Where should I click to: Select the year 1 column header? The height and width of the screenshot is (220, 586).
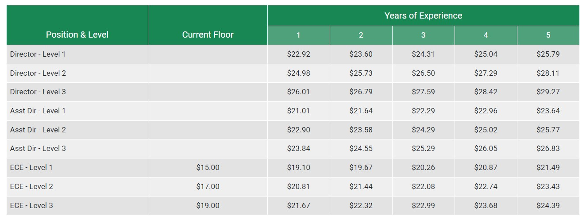coord(298,35)
